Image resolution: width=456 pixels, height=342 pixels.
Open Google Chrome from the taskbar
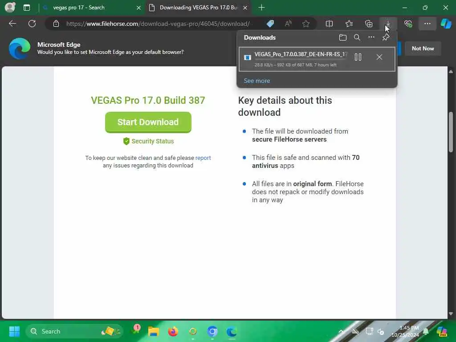pyautogui.click(x=212, y=331)
